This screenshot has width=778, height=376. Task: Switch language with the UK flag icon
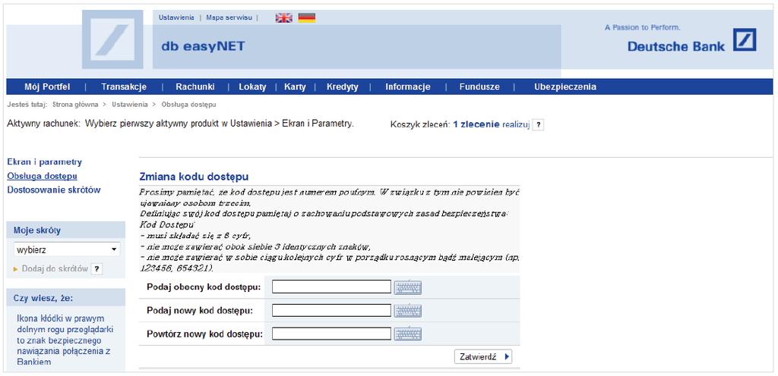[x=284, y=17]
